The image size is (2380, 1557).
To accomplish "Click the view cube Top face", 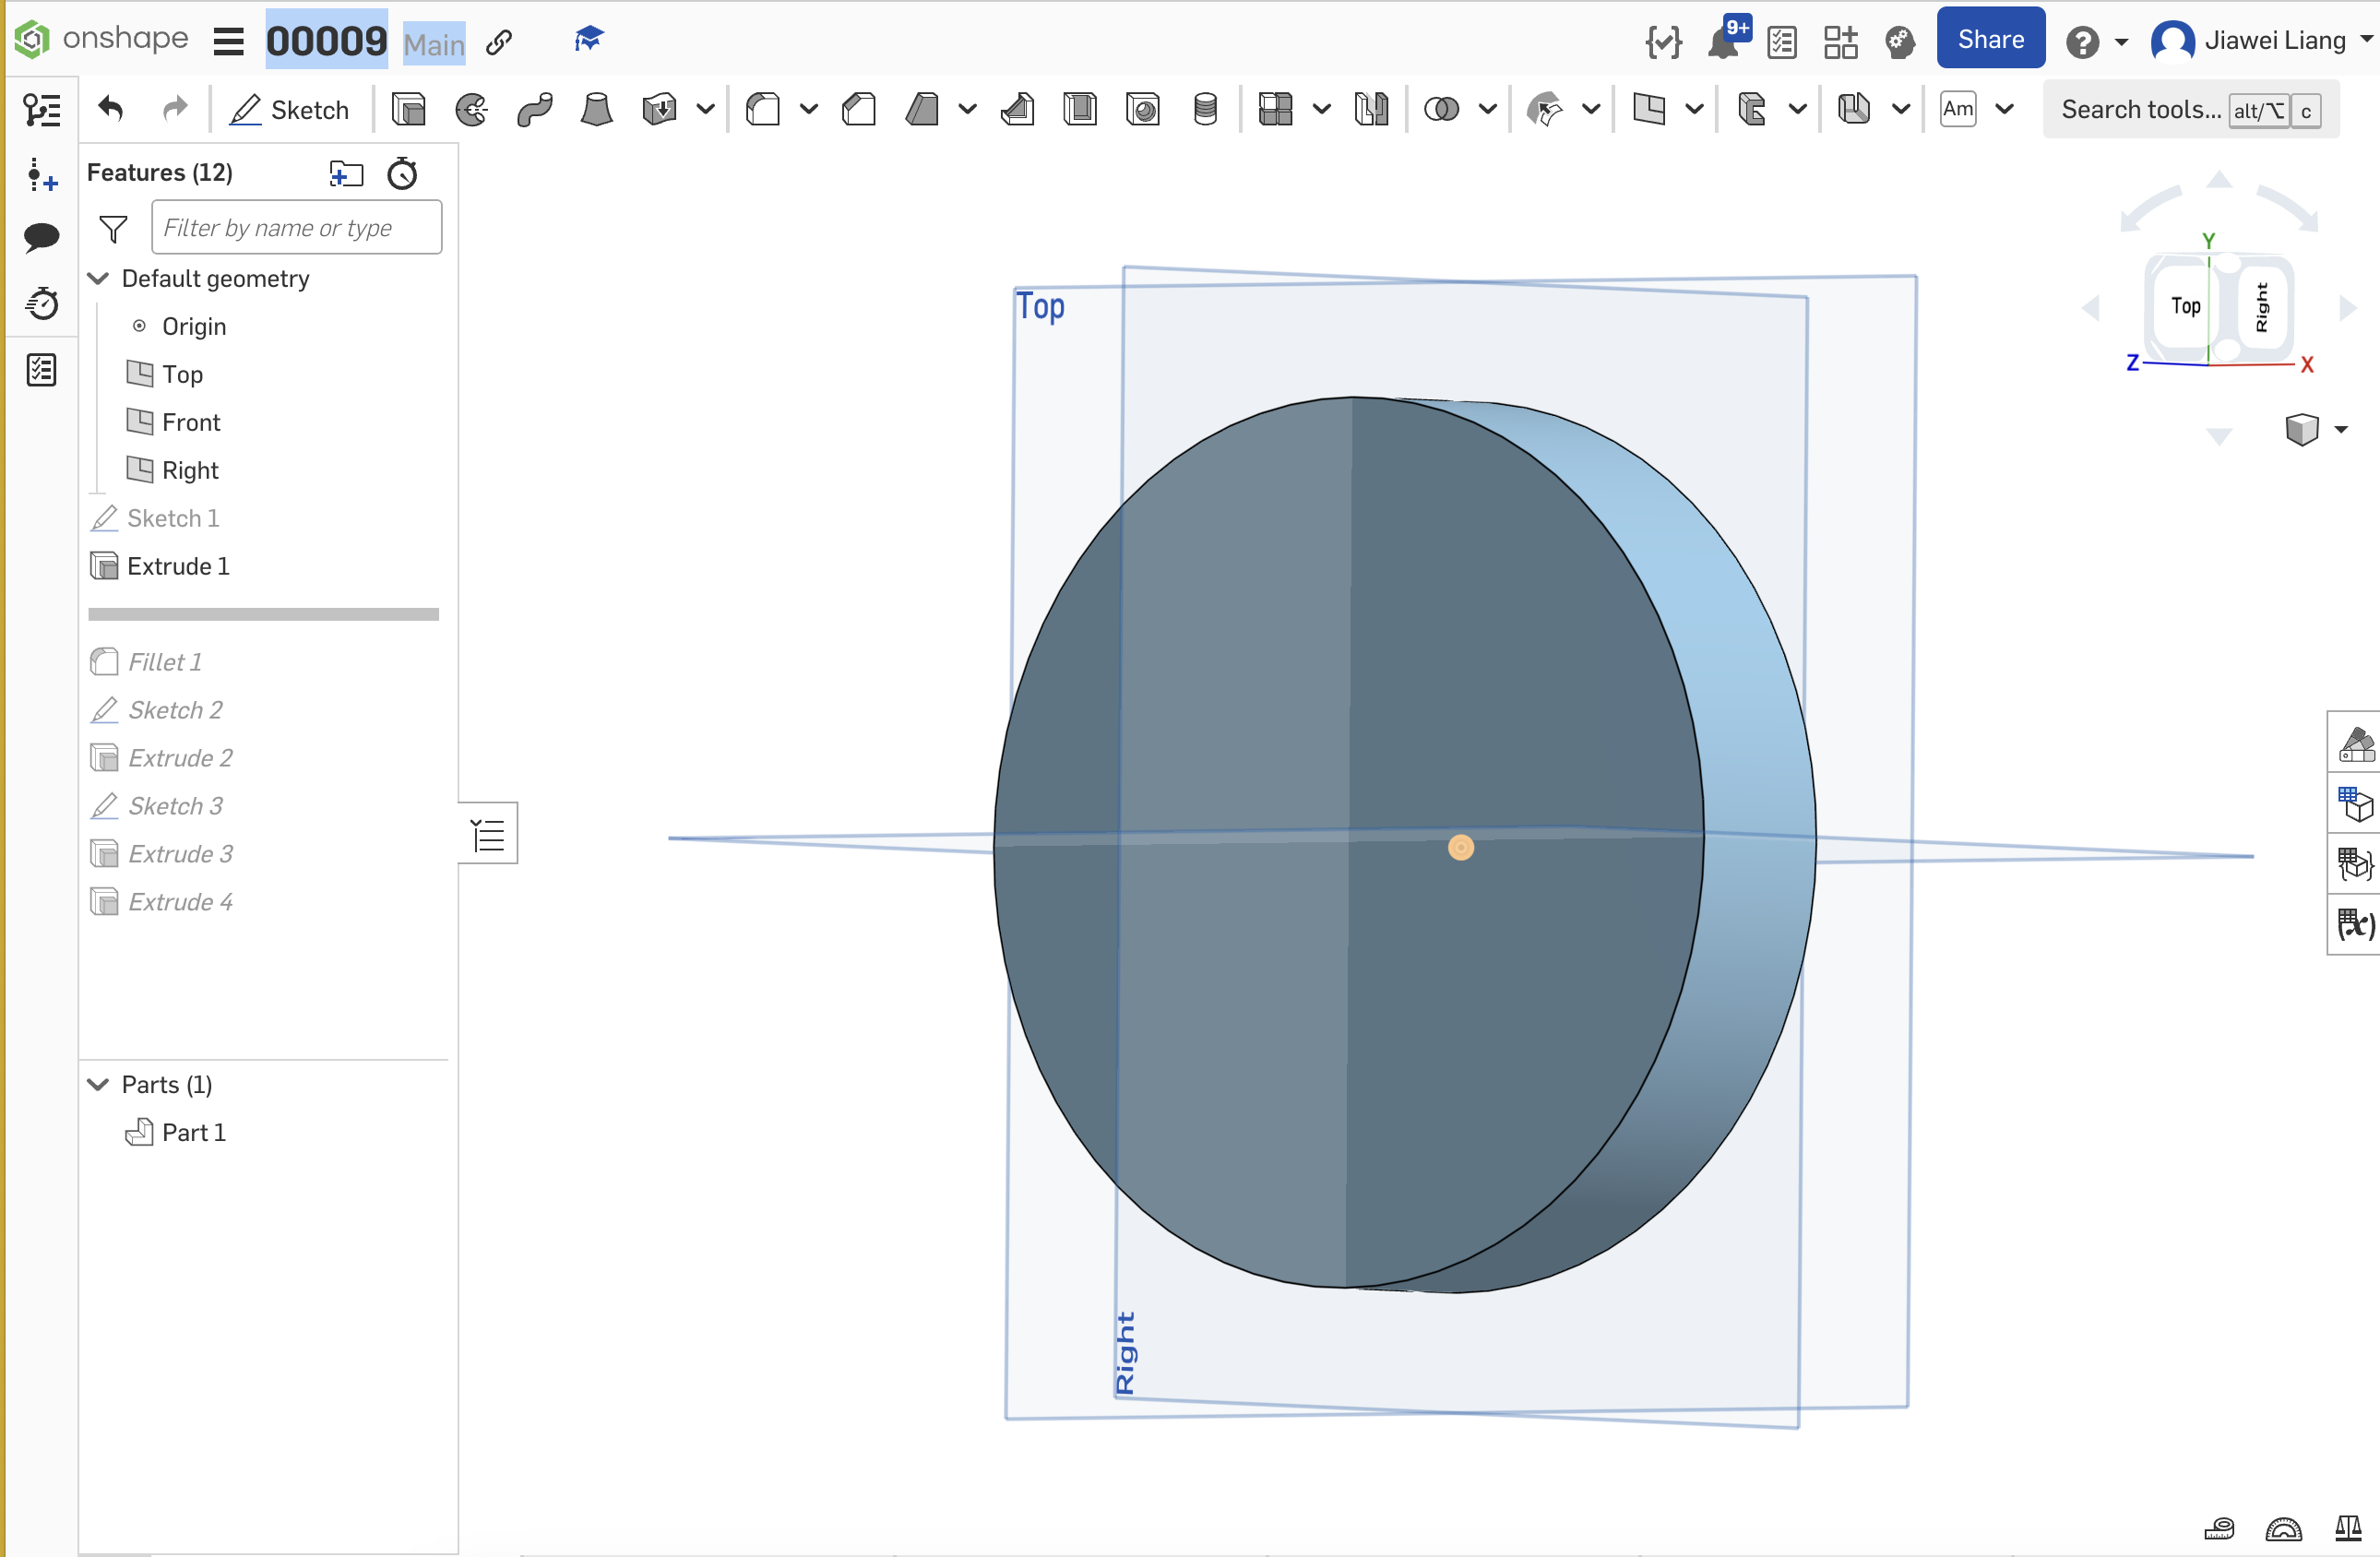I will (x=2184, y=304).
